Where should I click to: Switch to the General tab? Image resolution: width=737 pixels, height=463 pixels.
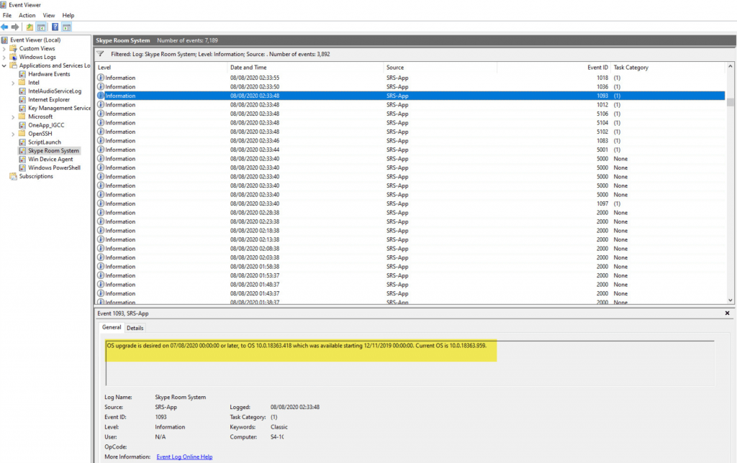112,327
